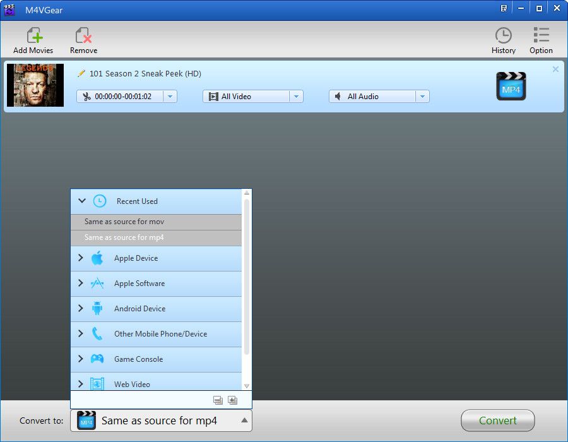Open the All Audio dropdown arrow
Image resolution: width=568 pixels, height=442 pixels.
point(422,97)
